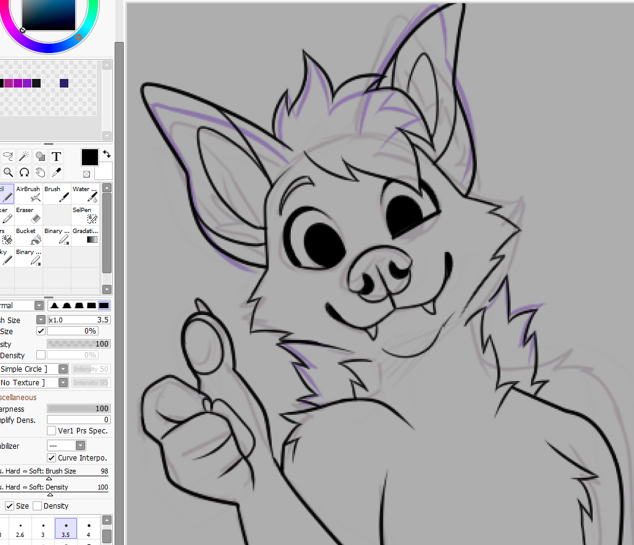Choose the 2.6 brush size preset
Viewport: 634px width, 545px height.
(20, 529)
